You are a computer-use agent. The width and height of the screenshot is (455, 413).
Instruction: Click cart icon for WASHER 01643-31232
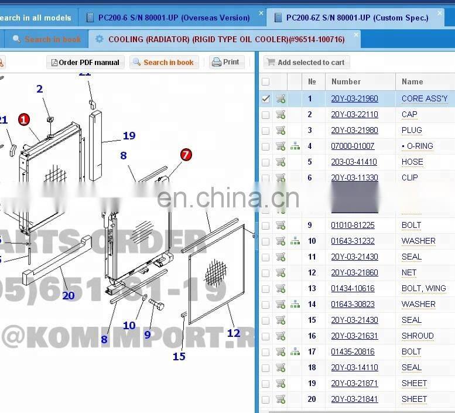(280, 241)
